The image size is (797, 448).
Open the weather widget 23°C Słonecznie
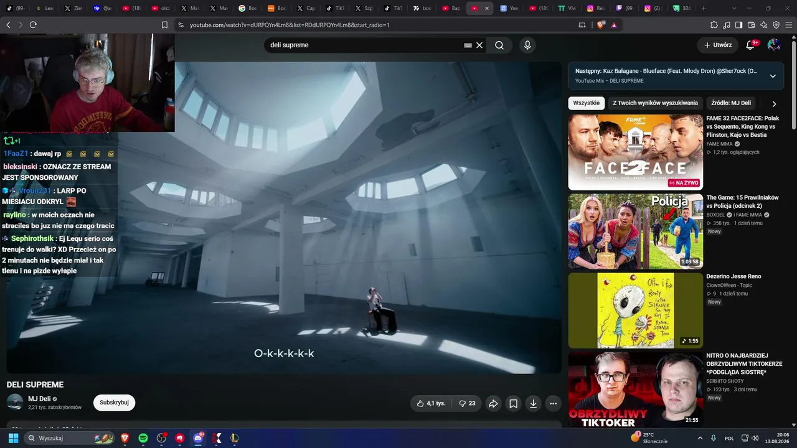pyautogui.click(x=649, y=438)
